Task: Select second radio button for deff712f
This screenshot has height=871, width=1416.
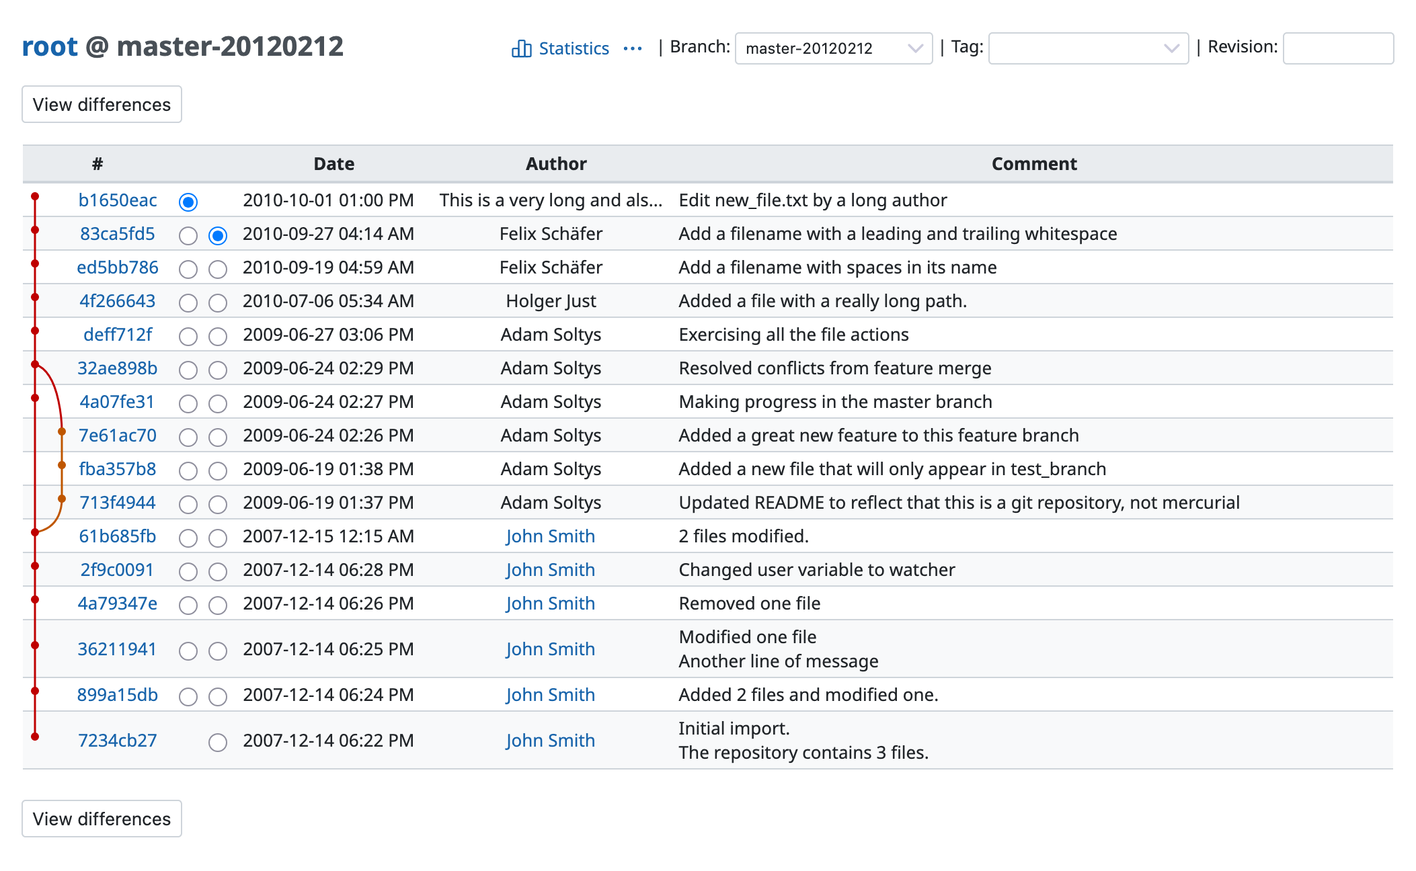Action: (218, 337)
